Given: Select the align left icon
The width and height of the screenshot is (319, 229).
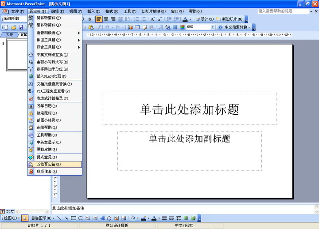Looking at the screenshot, I should point(99,19).
